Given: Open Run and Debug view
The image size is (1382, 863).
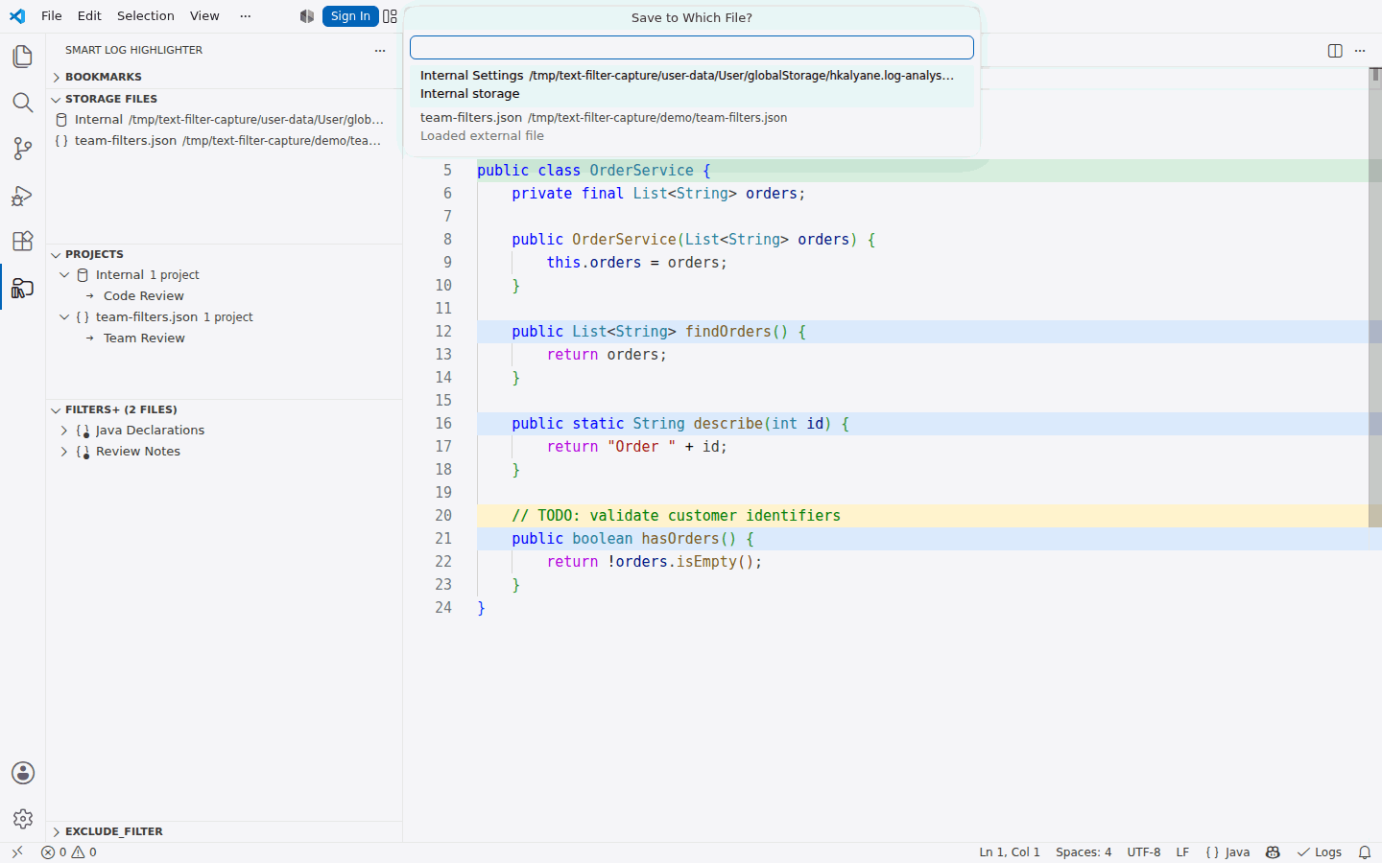Looking at the screenshot, I should pyautogui.click(x=23, y=196).
